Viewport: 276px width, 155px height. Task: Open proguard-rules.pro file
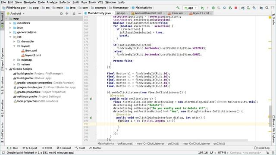pos(44,87)
